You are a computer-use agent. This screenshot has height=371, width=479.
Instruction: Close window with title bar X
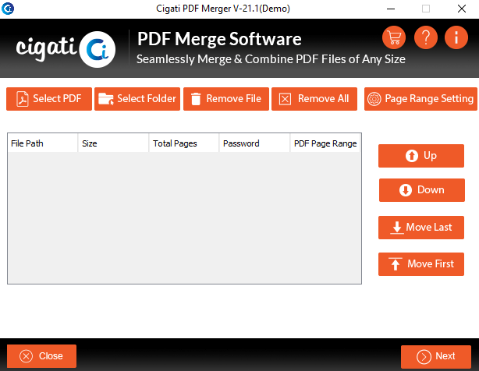pos(462,9)
